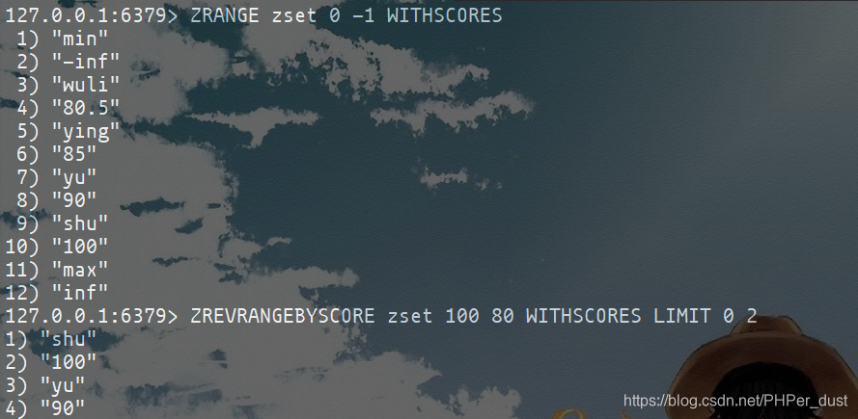858x419 pixels.
Task: Click the "max" member line
Action: (x=80, y=270)
